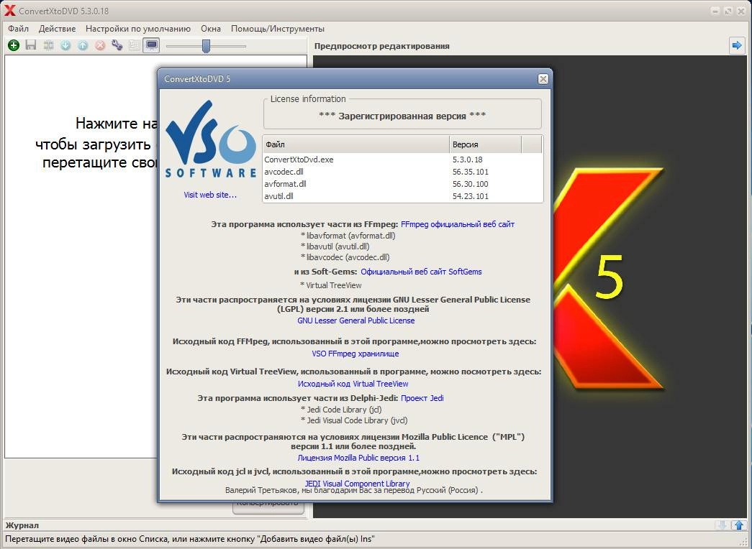The height and width of the screenshot is (549, 752).
Task: Click the move down arrow toolbar icon
Action: pyautogui.click(x=65, y=45)
